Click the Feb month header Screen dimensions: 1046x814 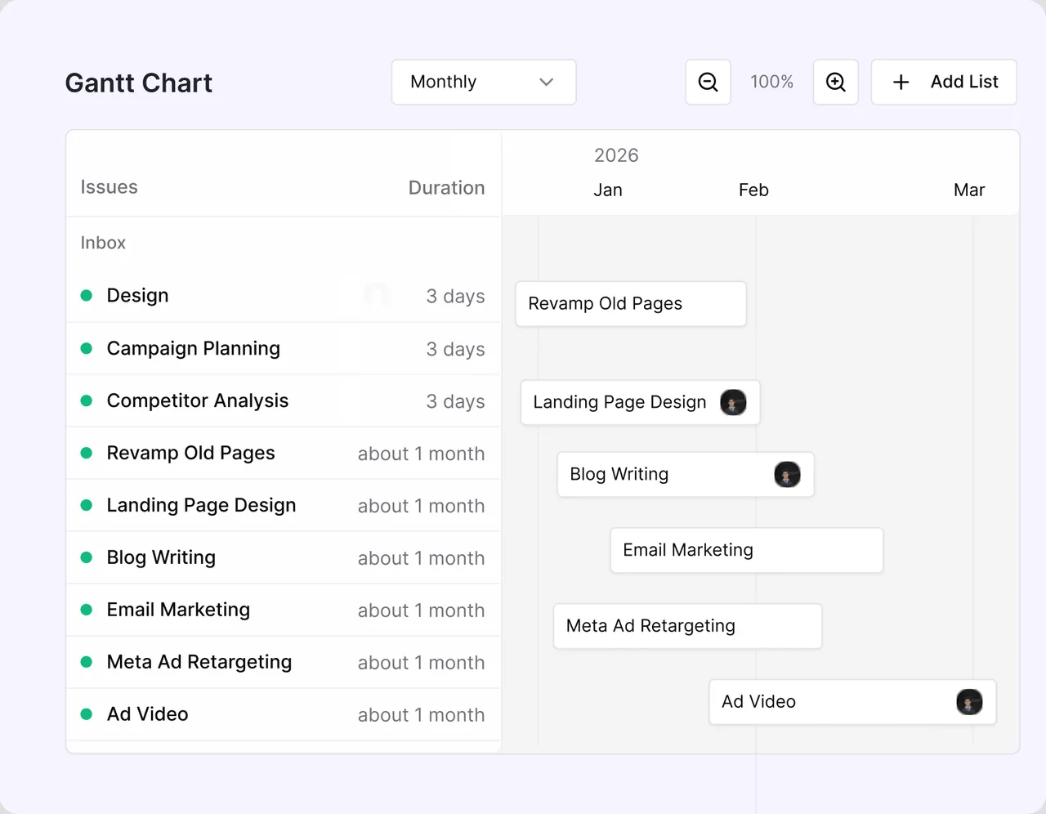[x=753, y=190]
